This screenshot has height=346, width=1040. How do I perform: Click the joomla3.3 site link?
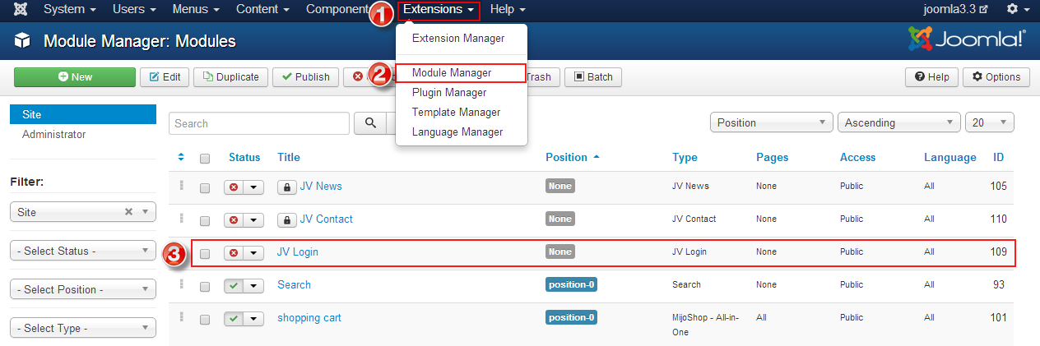pyautogui.click(x=955, y=9)
